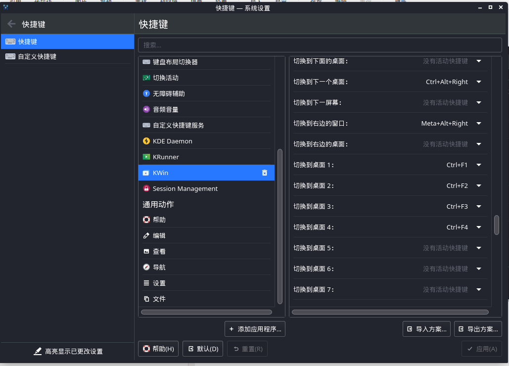509x366 pixels.
Task: Expand the dropdown next to Ctrl+F1
Action: (478, 165)
